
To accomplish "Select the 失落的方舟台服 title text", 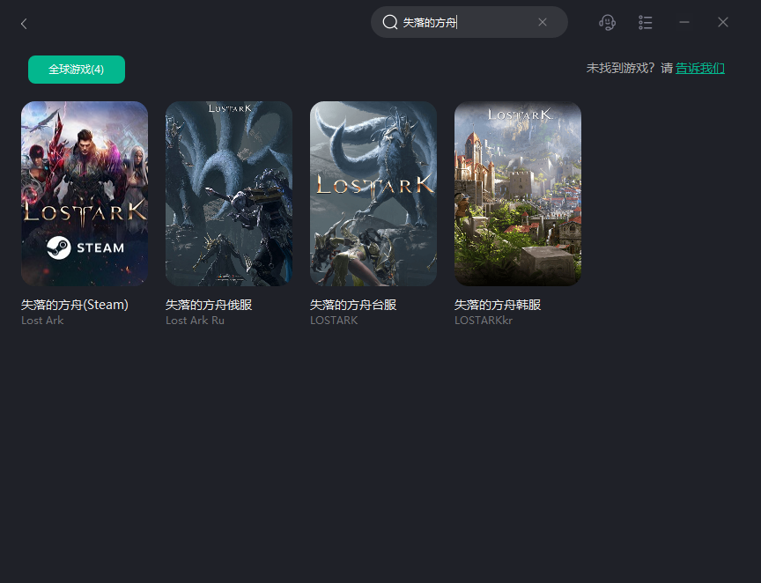I will (353, 305).
